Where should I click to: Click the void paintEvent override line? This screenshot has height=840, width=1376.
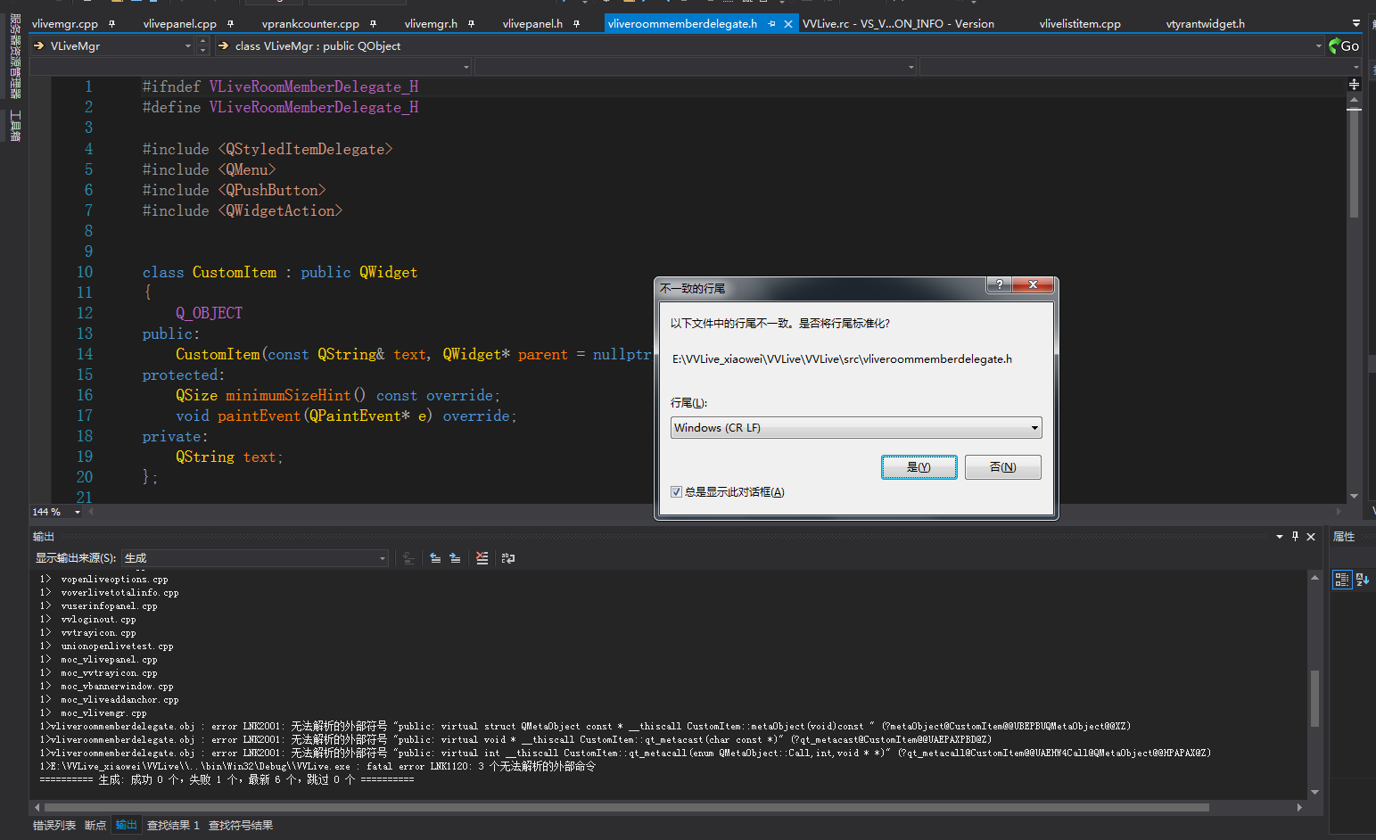point(346,416)
